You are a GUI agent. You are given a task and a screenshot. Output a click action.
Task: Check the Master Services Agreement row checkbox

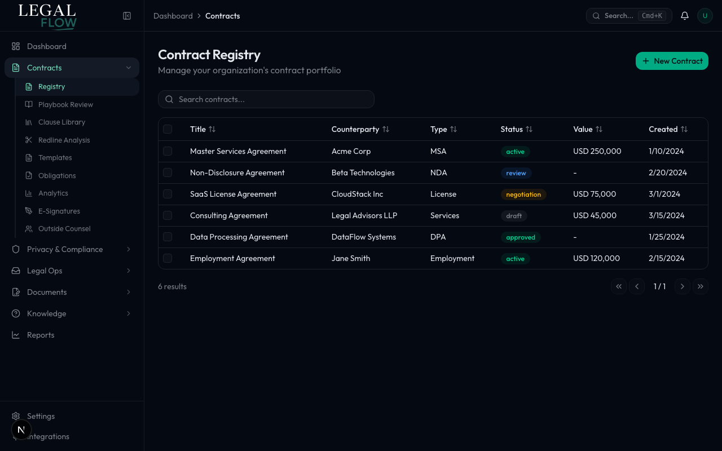(x=168, y=151)
